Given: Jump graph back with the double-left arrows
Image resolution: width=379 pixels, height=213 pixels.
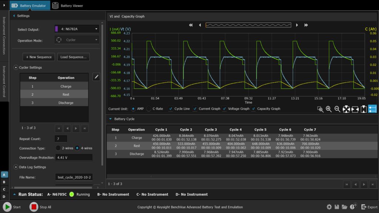Looking at the screenshot, I should pyautogui.click(x=191, y=25).
